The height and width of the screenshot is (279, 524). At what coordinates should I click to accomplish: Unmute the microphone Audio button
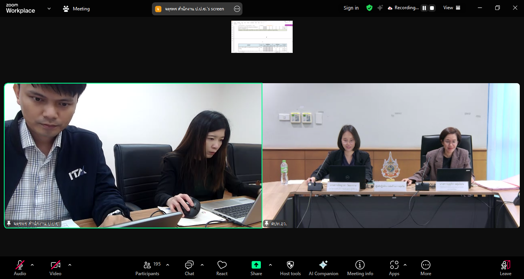click(x=20, y=268)
